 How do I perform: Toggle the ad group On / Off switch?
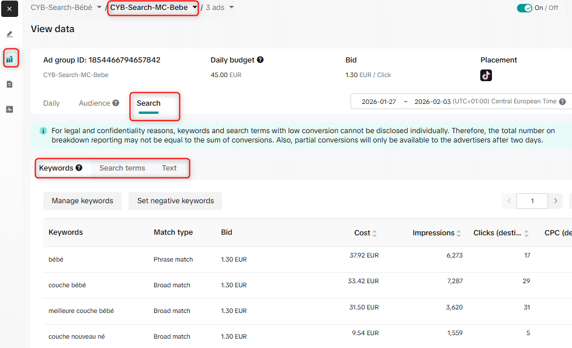click(x=524, y=8)
